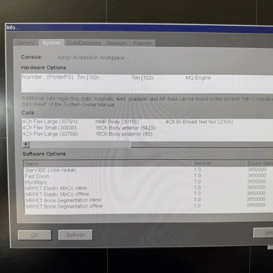This screenshot has width=273, height=273.
Task: Click the Version column header
Action: pyautogui.click(x=219, y=163)
